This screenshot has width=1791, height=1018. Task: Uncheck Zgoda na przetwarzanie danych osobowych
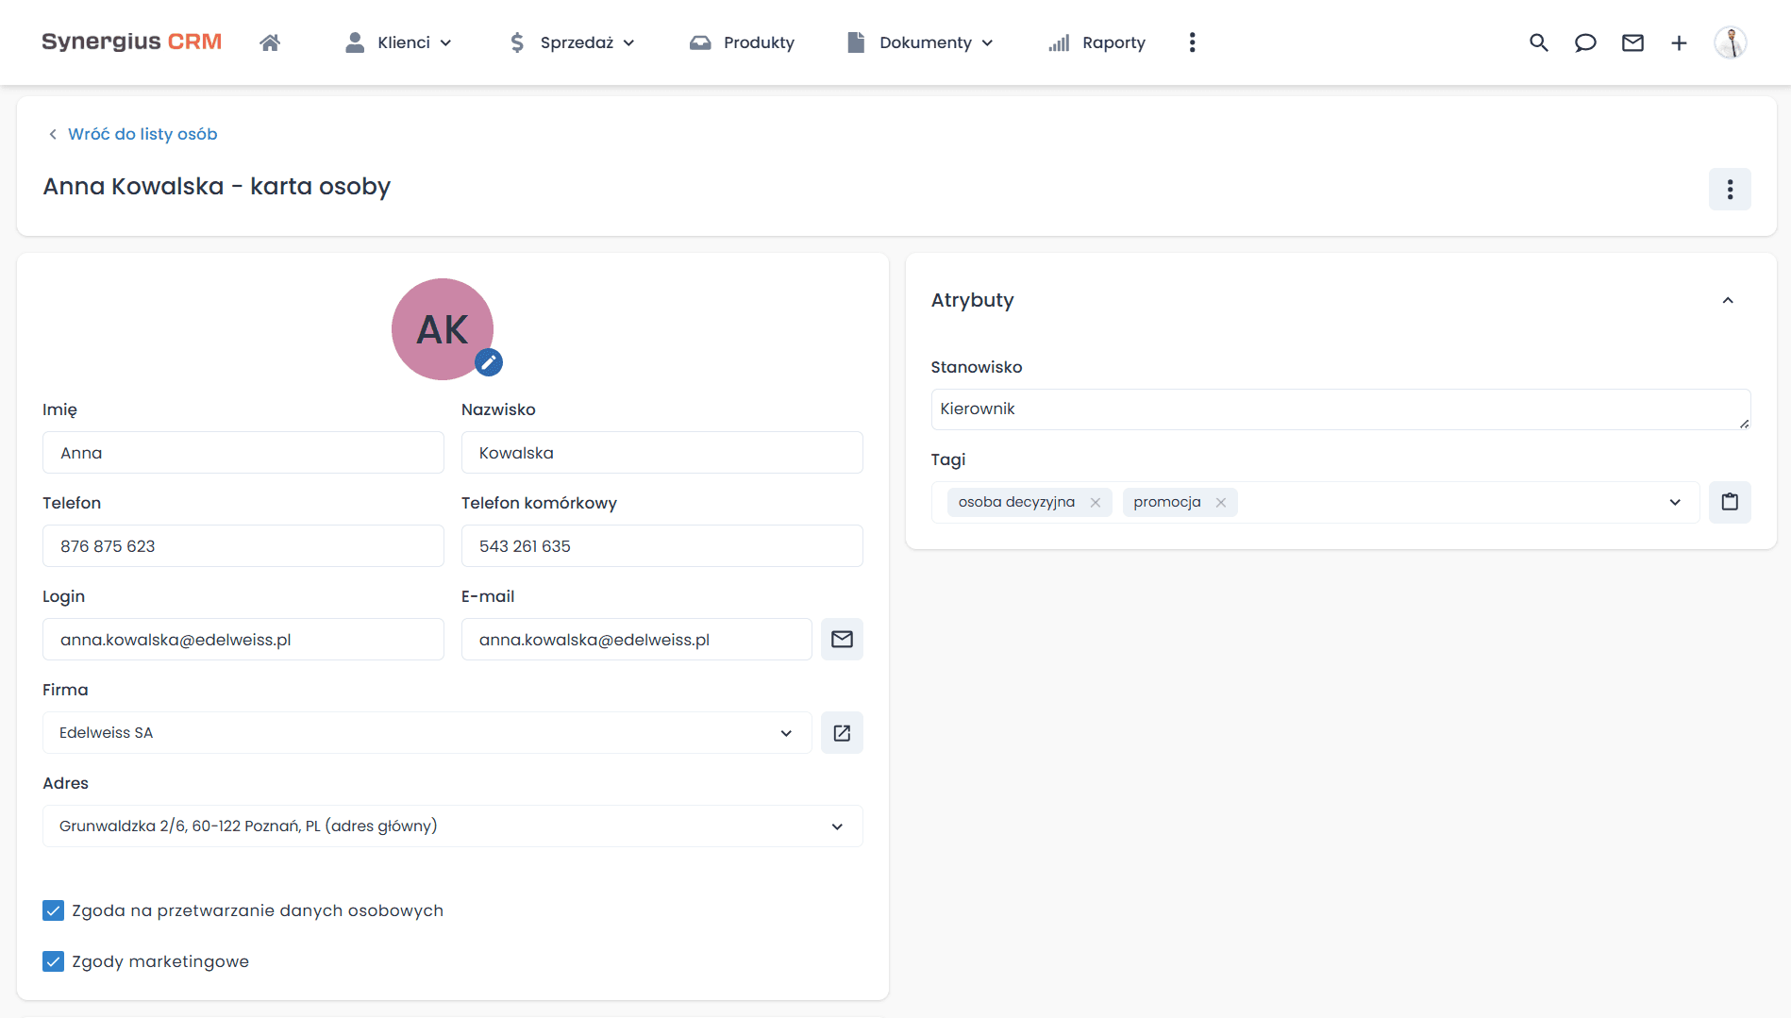click(54, 910)
